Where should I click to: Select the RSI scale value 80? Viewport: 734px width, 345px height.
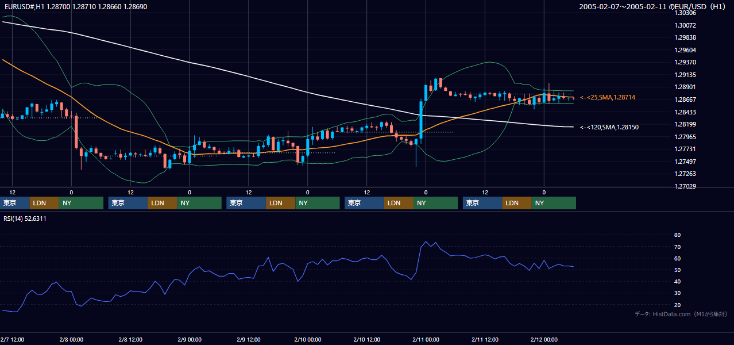(x=678, y=235)
